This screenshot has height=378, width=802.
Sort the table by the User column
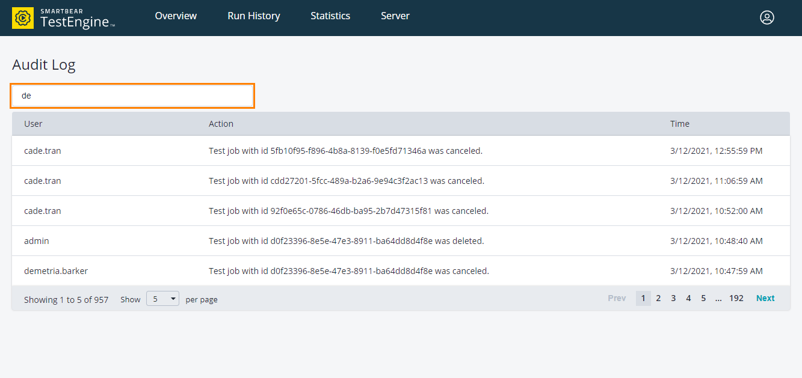point(33,124)
